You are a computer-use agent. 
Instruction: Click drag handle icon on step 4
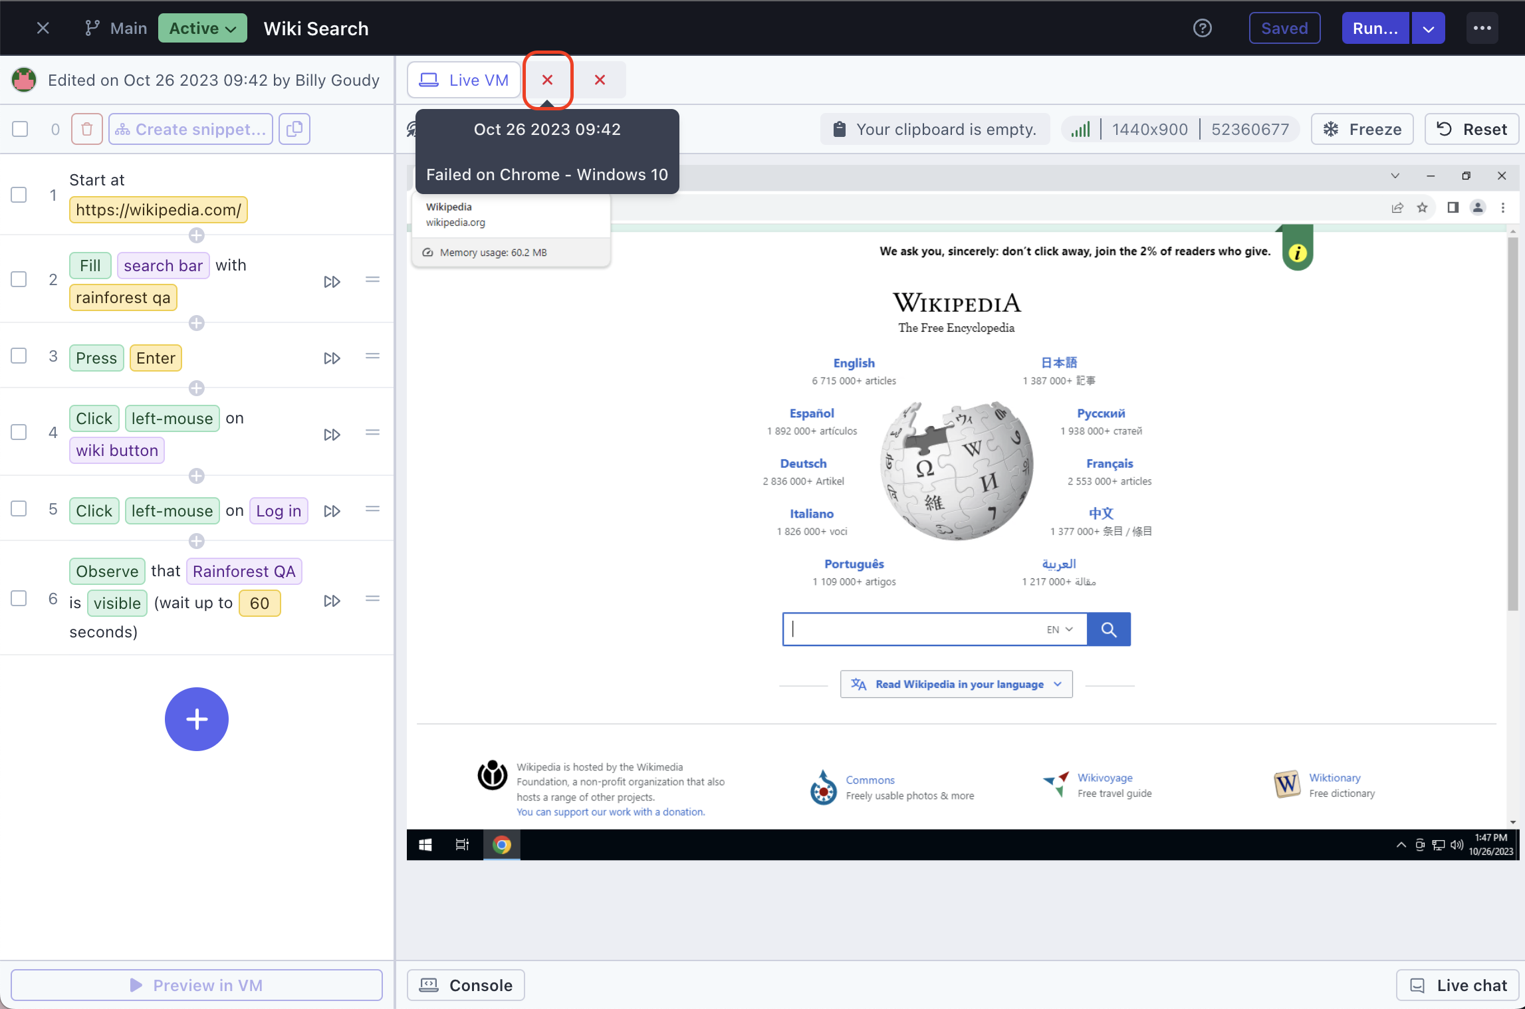point(372,433)
